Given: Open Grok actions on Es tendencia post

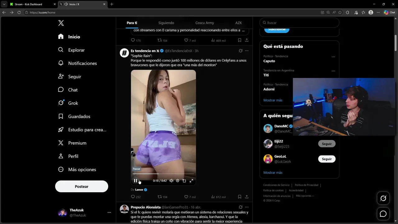Looking at the screenshot, I should click(x=240, y=51).
